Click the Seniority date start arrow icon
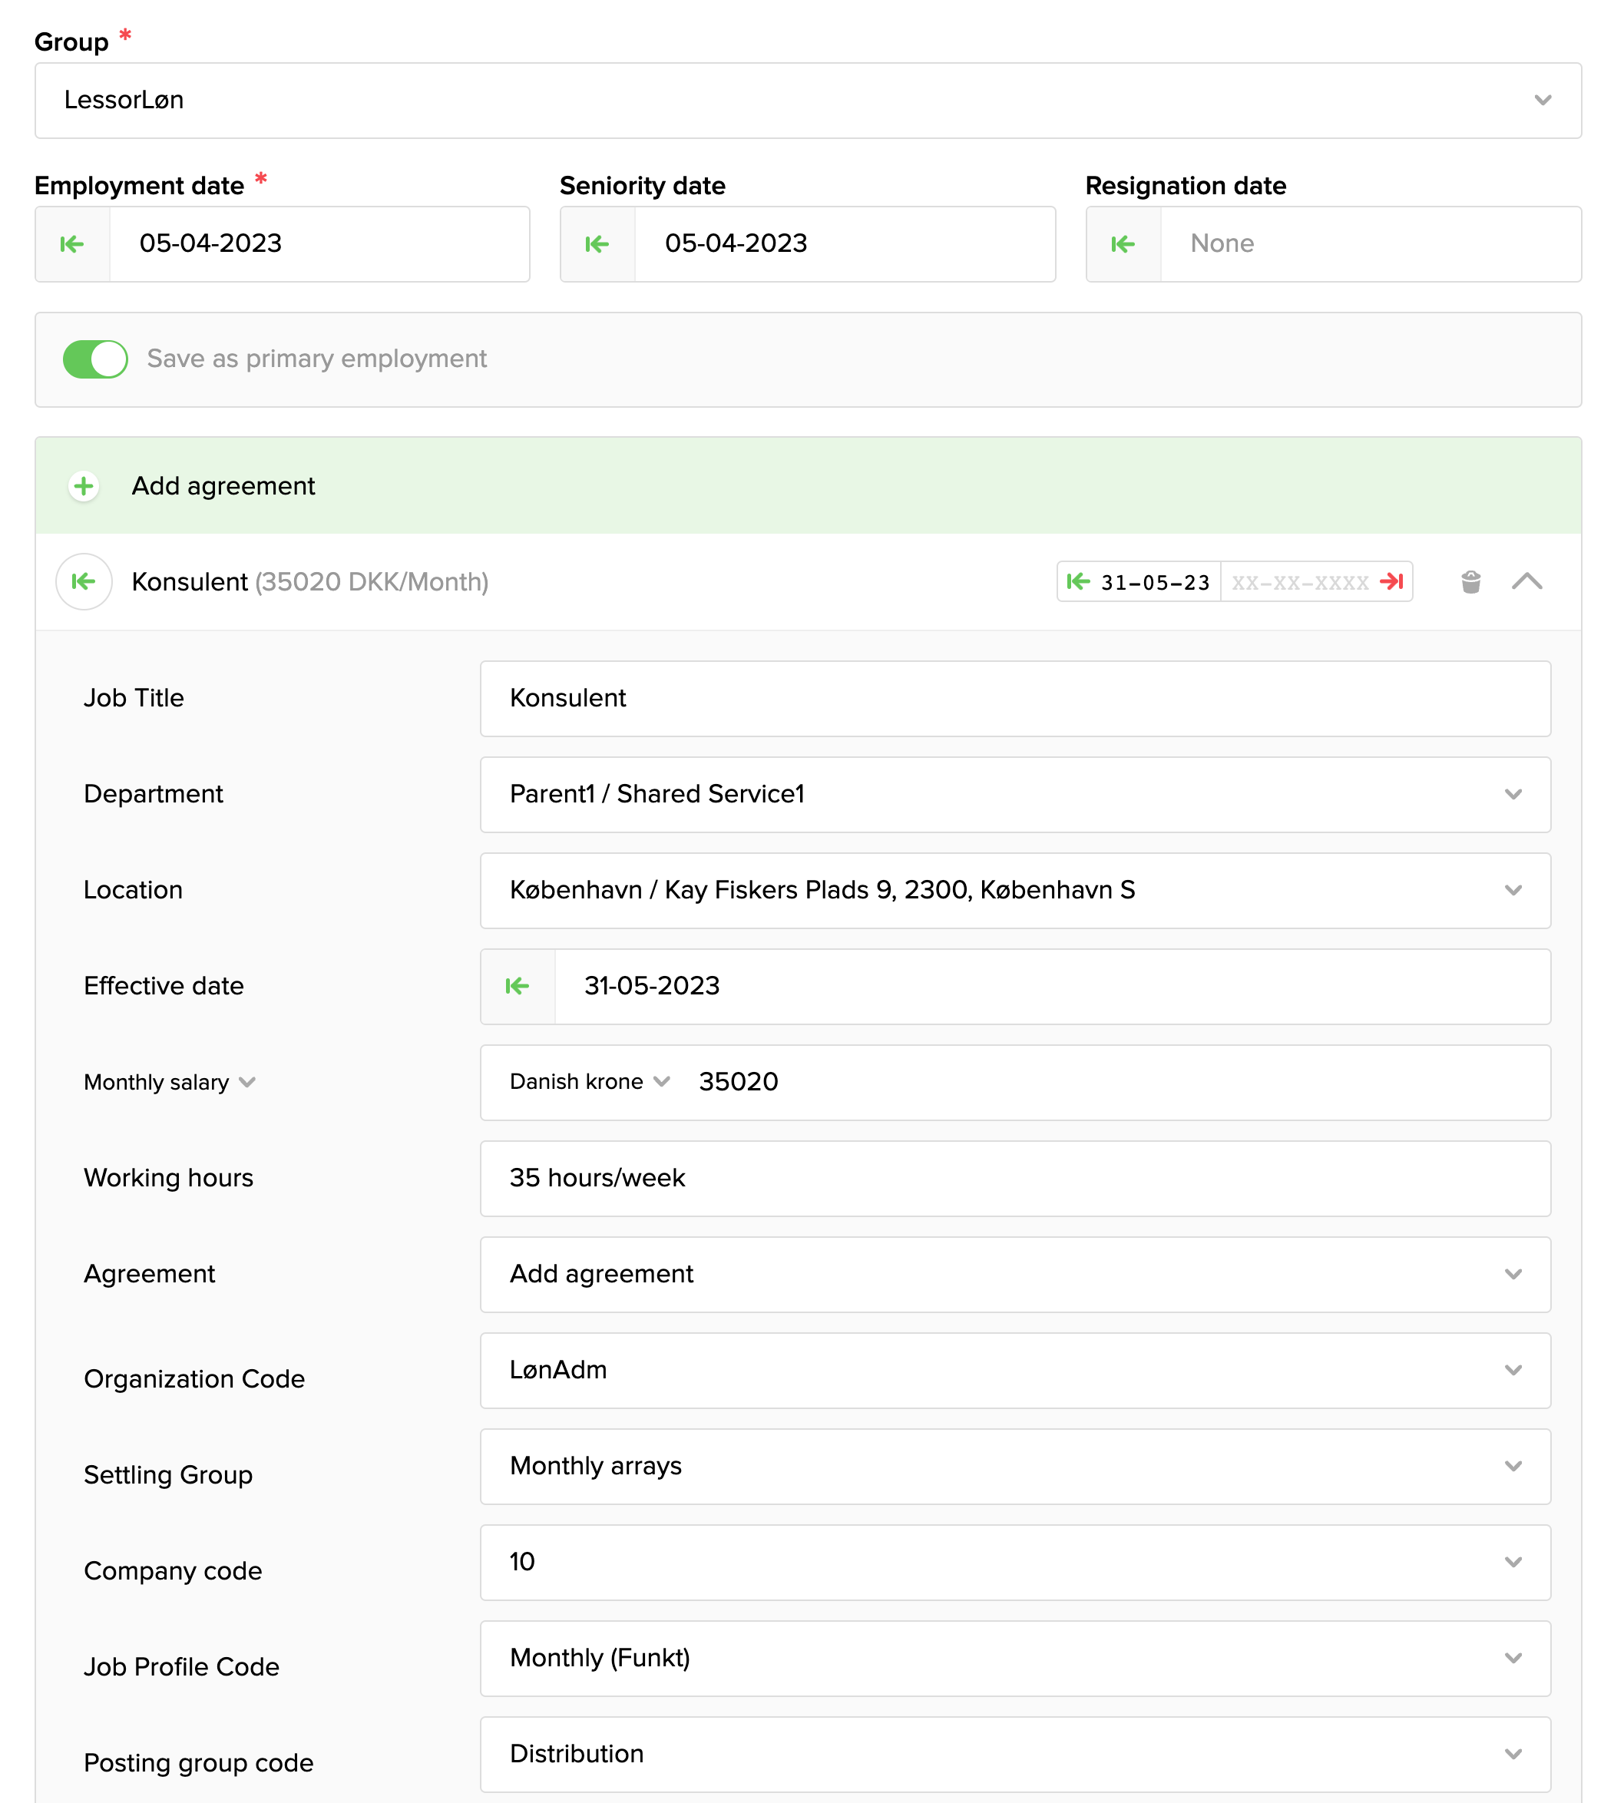 click(x=597, y=244)
